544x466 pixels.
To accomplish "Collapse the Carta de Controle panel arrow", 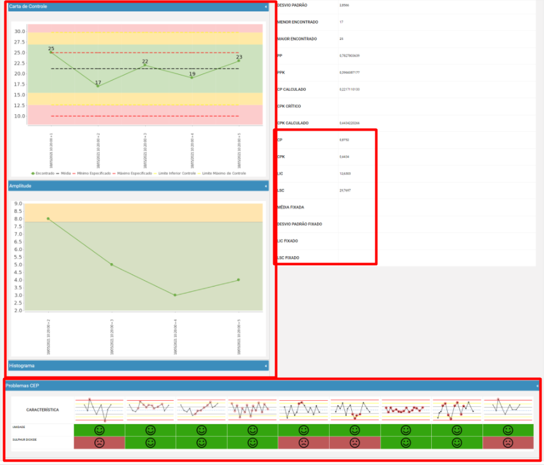I will click(266, 6).
